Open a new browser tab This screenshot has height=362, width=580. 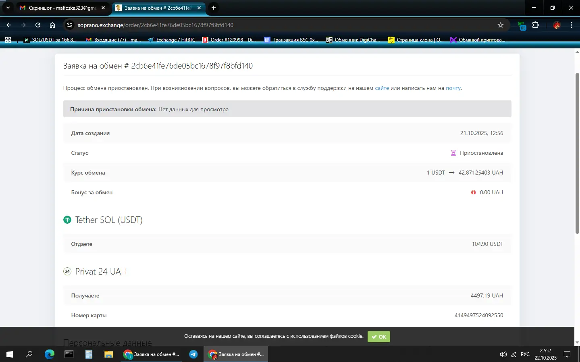point(214,8)
